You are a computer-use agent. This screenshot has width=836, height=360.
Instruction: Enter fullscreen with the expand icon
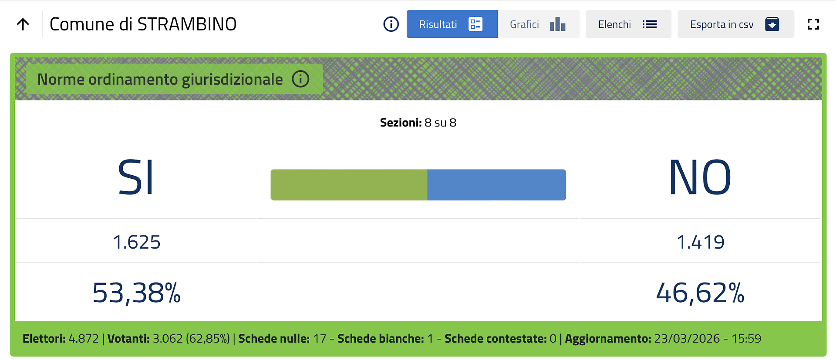coord(813,24)
